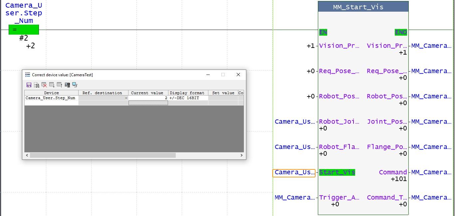Click the right arrow of the dialog horizontal scrollbar
This screenshot has height=216, width=456.
[241, 155]
